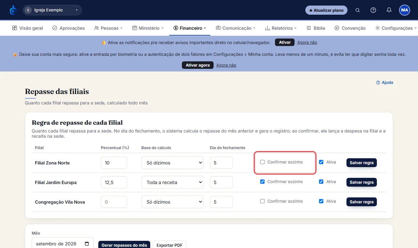
Task: Open the Ajuda help link
Action: pyautogui.click(x=385, y=83)
